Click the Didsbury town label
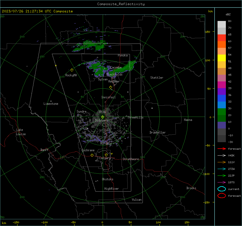This screenshot has width=242, height=226. (x=101, y=120)
